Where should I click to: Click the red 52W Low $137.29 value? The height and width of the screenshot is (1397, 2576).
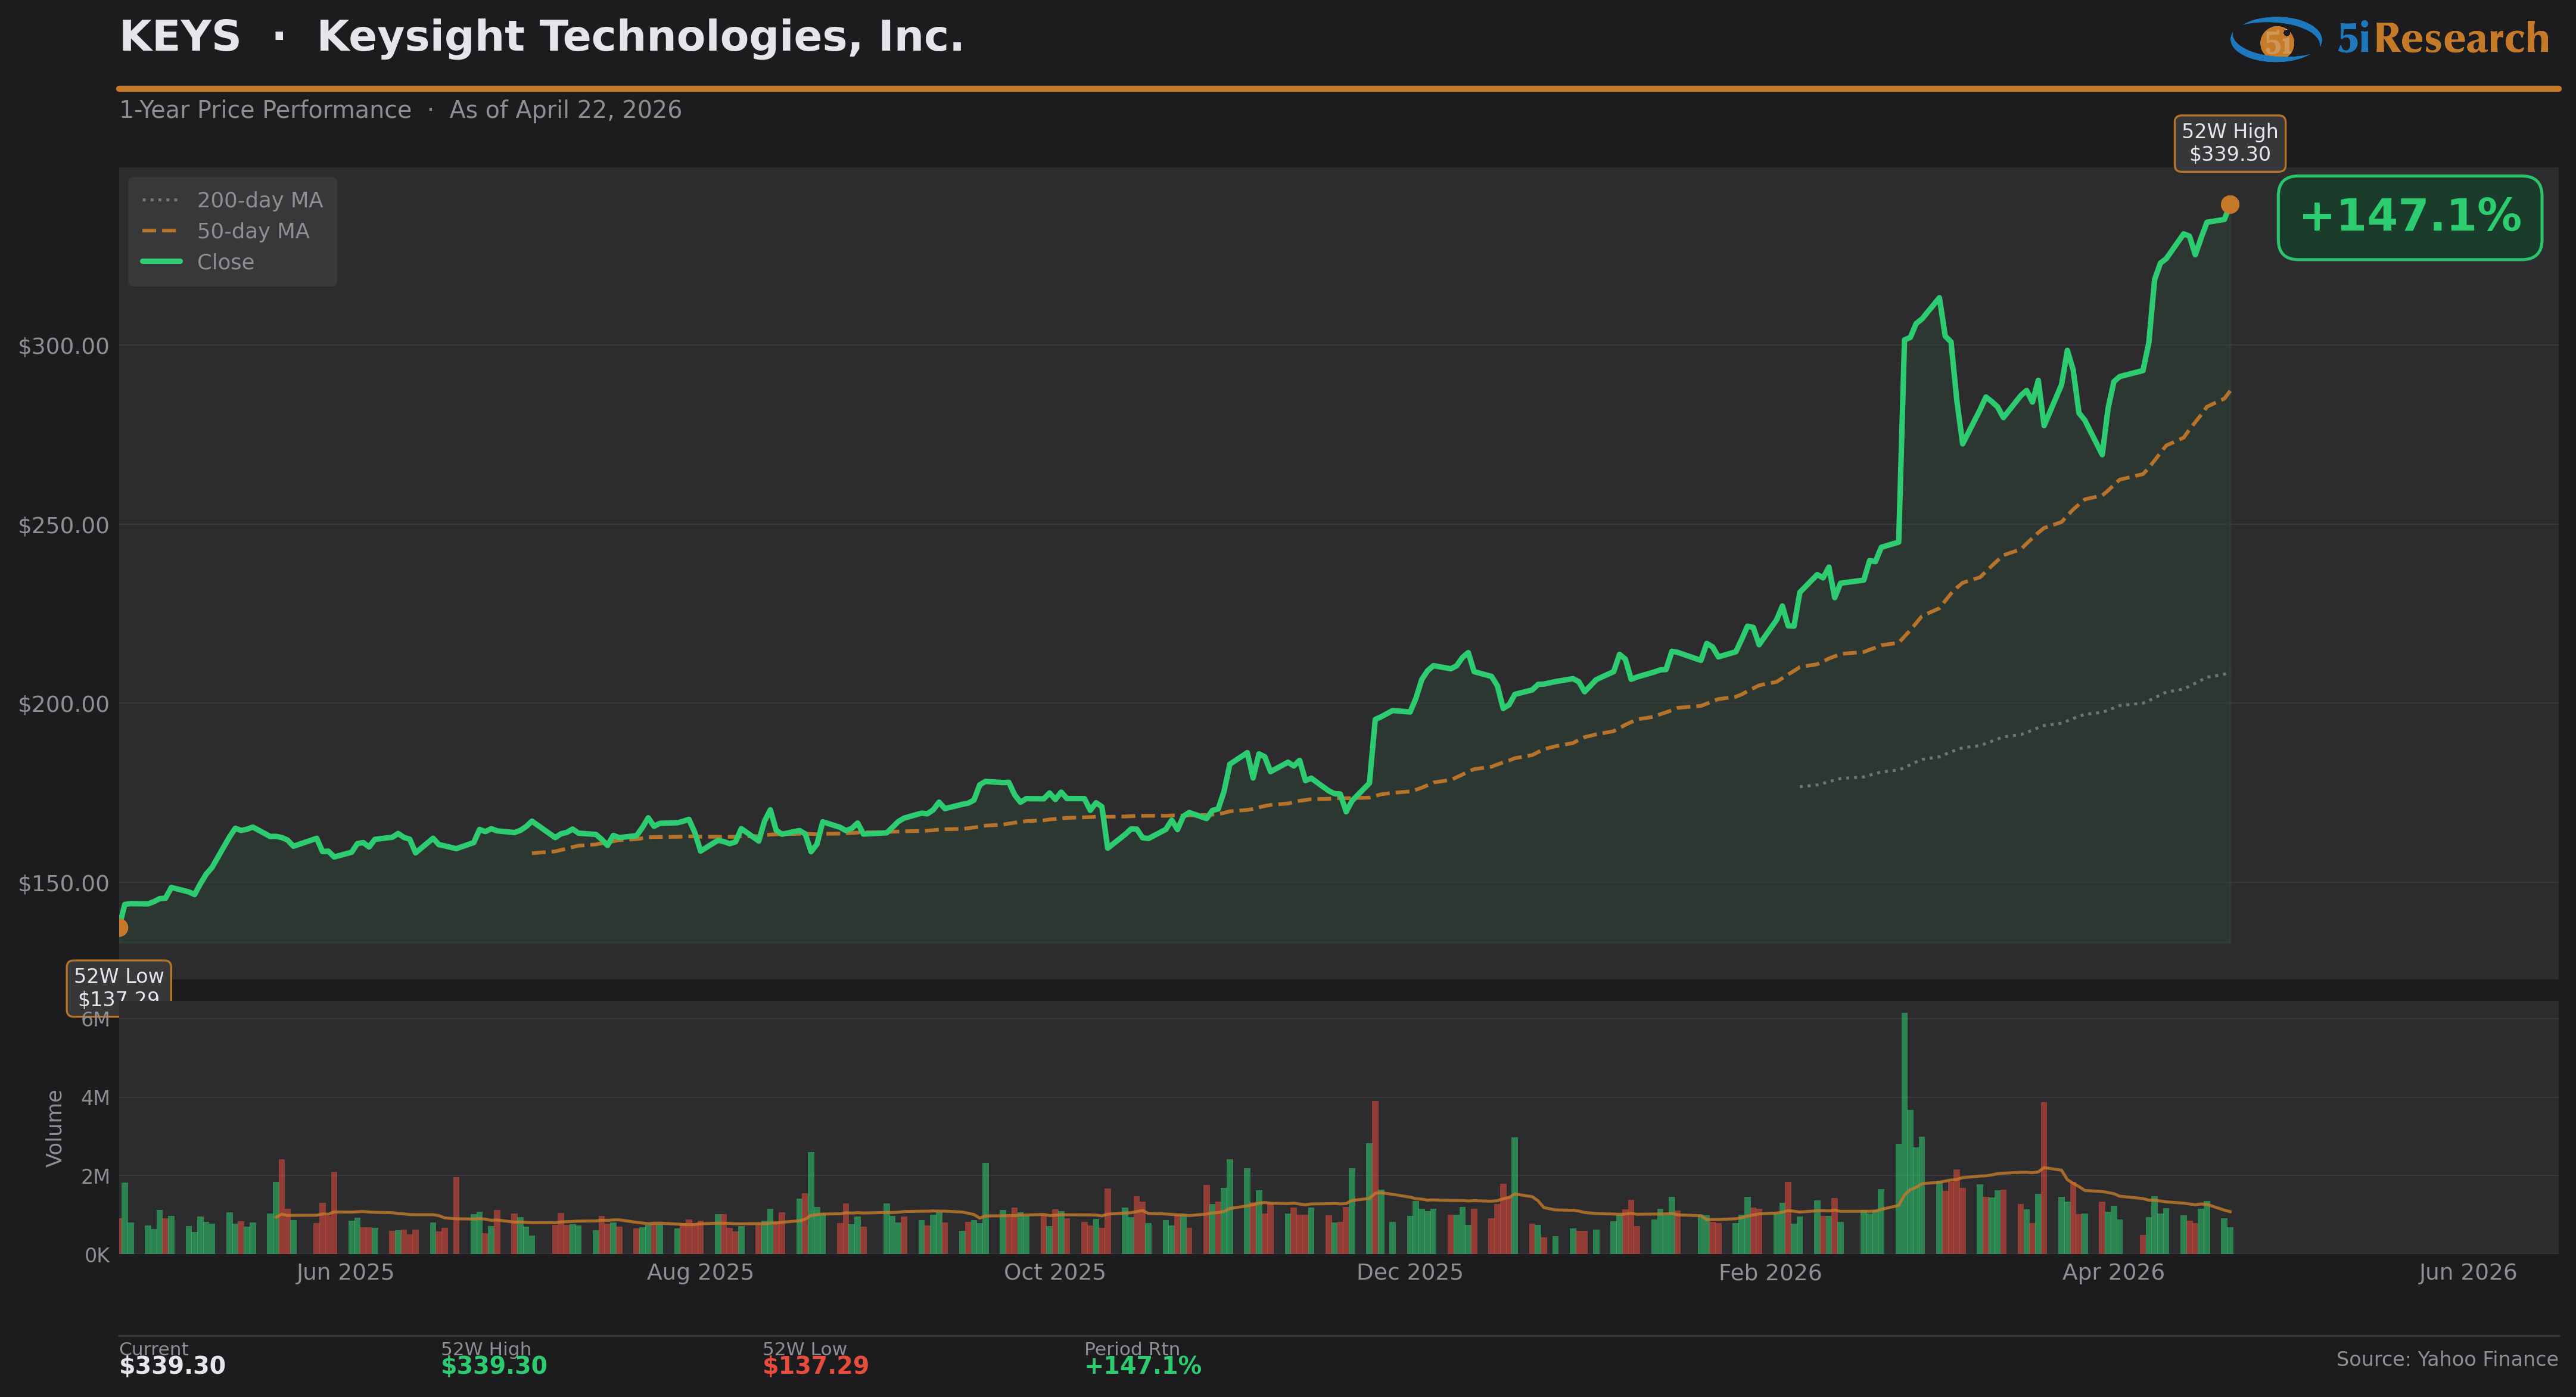click(815, 1366)
